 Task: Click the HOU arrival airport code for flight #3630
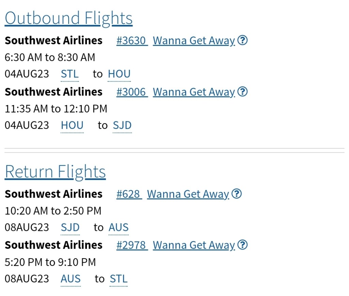119,74
